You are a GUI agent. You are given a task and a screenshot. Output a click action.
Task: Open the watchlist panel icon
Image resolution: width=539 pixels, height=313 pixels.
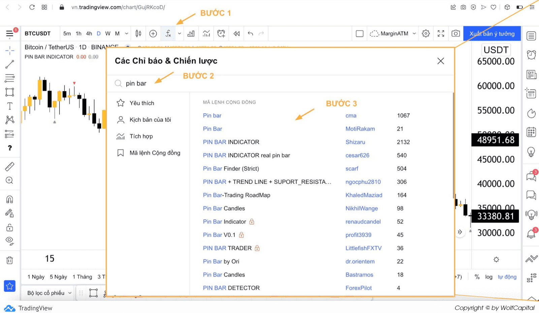point(531,36)
